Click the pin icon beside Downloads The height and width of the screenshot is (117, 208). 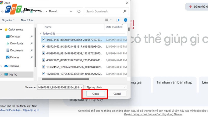pos(31,43)
